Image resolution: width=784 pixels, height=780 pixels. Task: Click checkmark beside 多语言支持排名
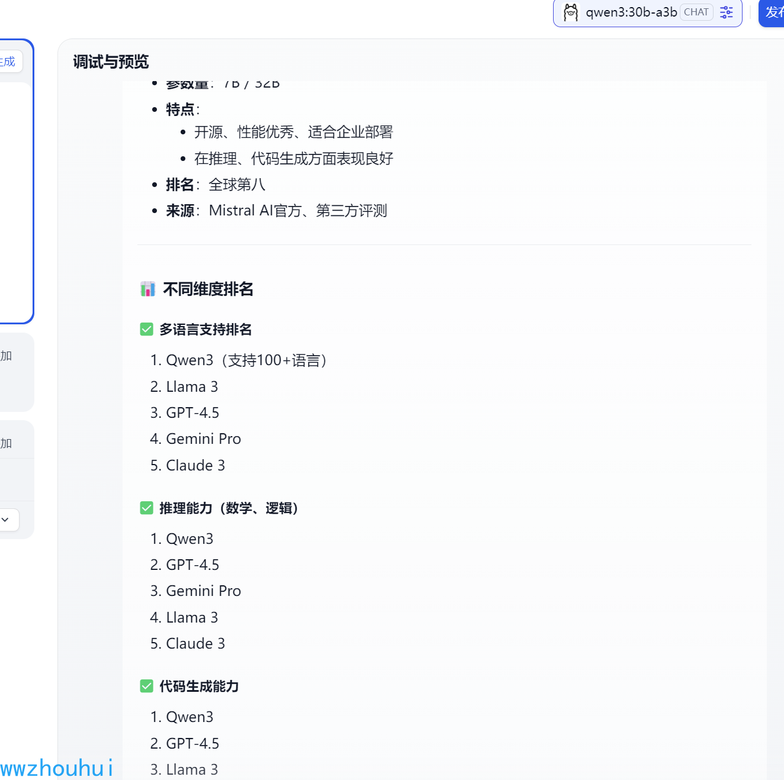[146, 329]
